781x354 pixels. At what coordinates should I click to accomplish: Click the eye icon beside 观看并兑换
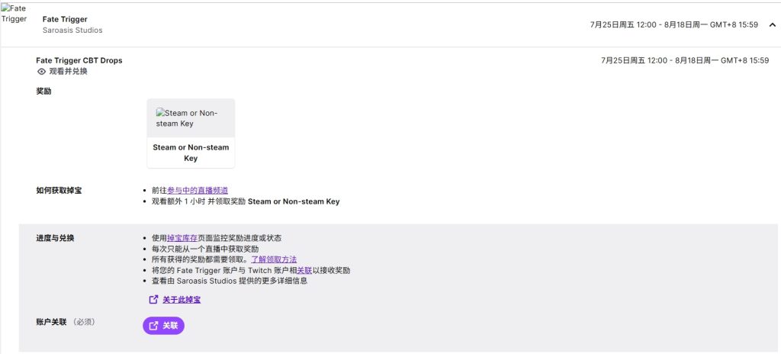tap(42, 71)
